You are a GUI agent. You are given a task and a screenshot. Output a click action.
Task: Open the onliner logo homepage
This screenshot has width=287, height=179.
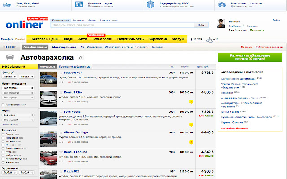24,25
